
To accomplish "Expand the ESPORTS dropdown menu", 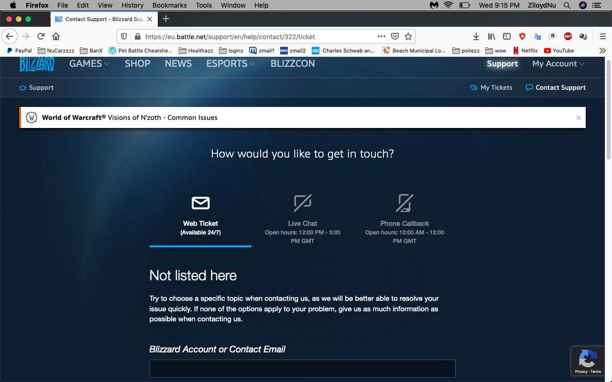I will (230, 64).
